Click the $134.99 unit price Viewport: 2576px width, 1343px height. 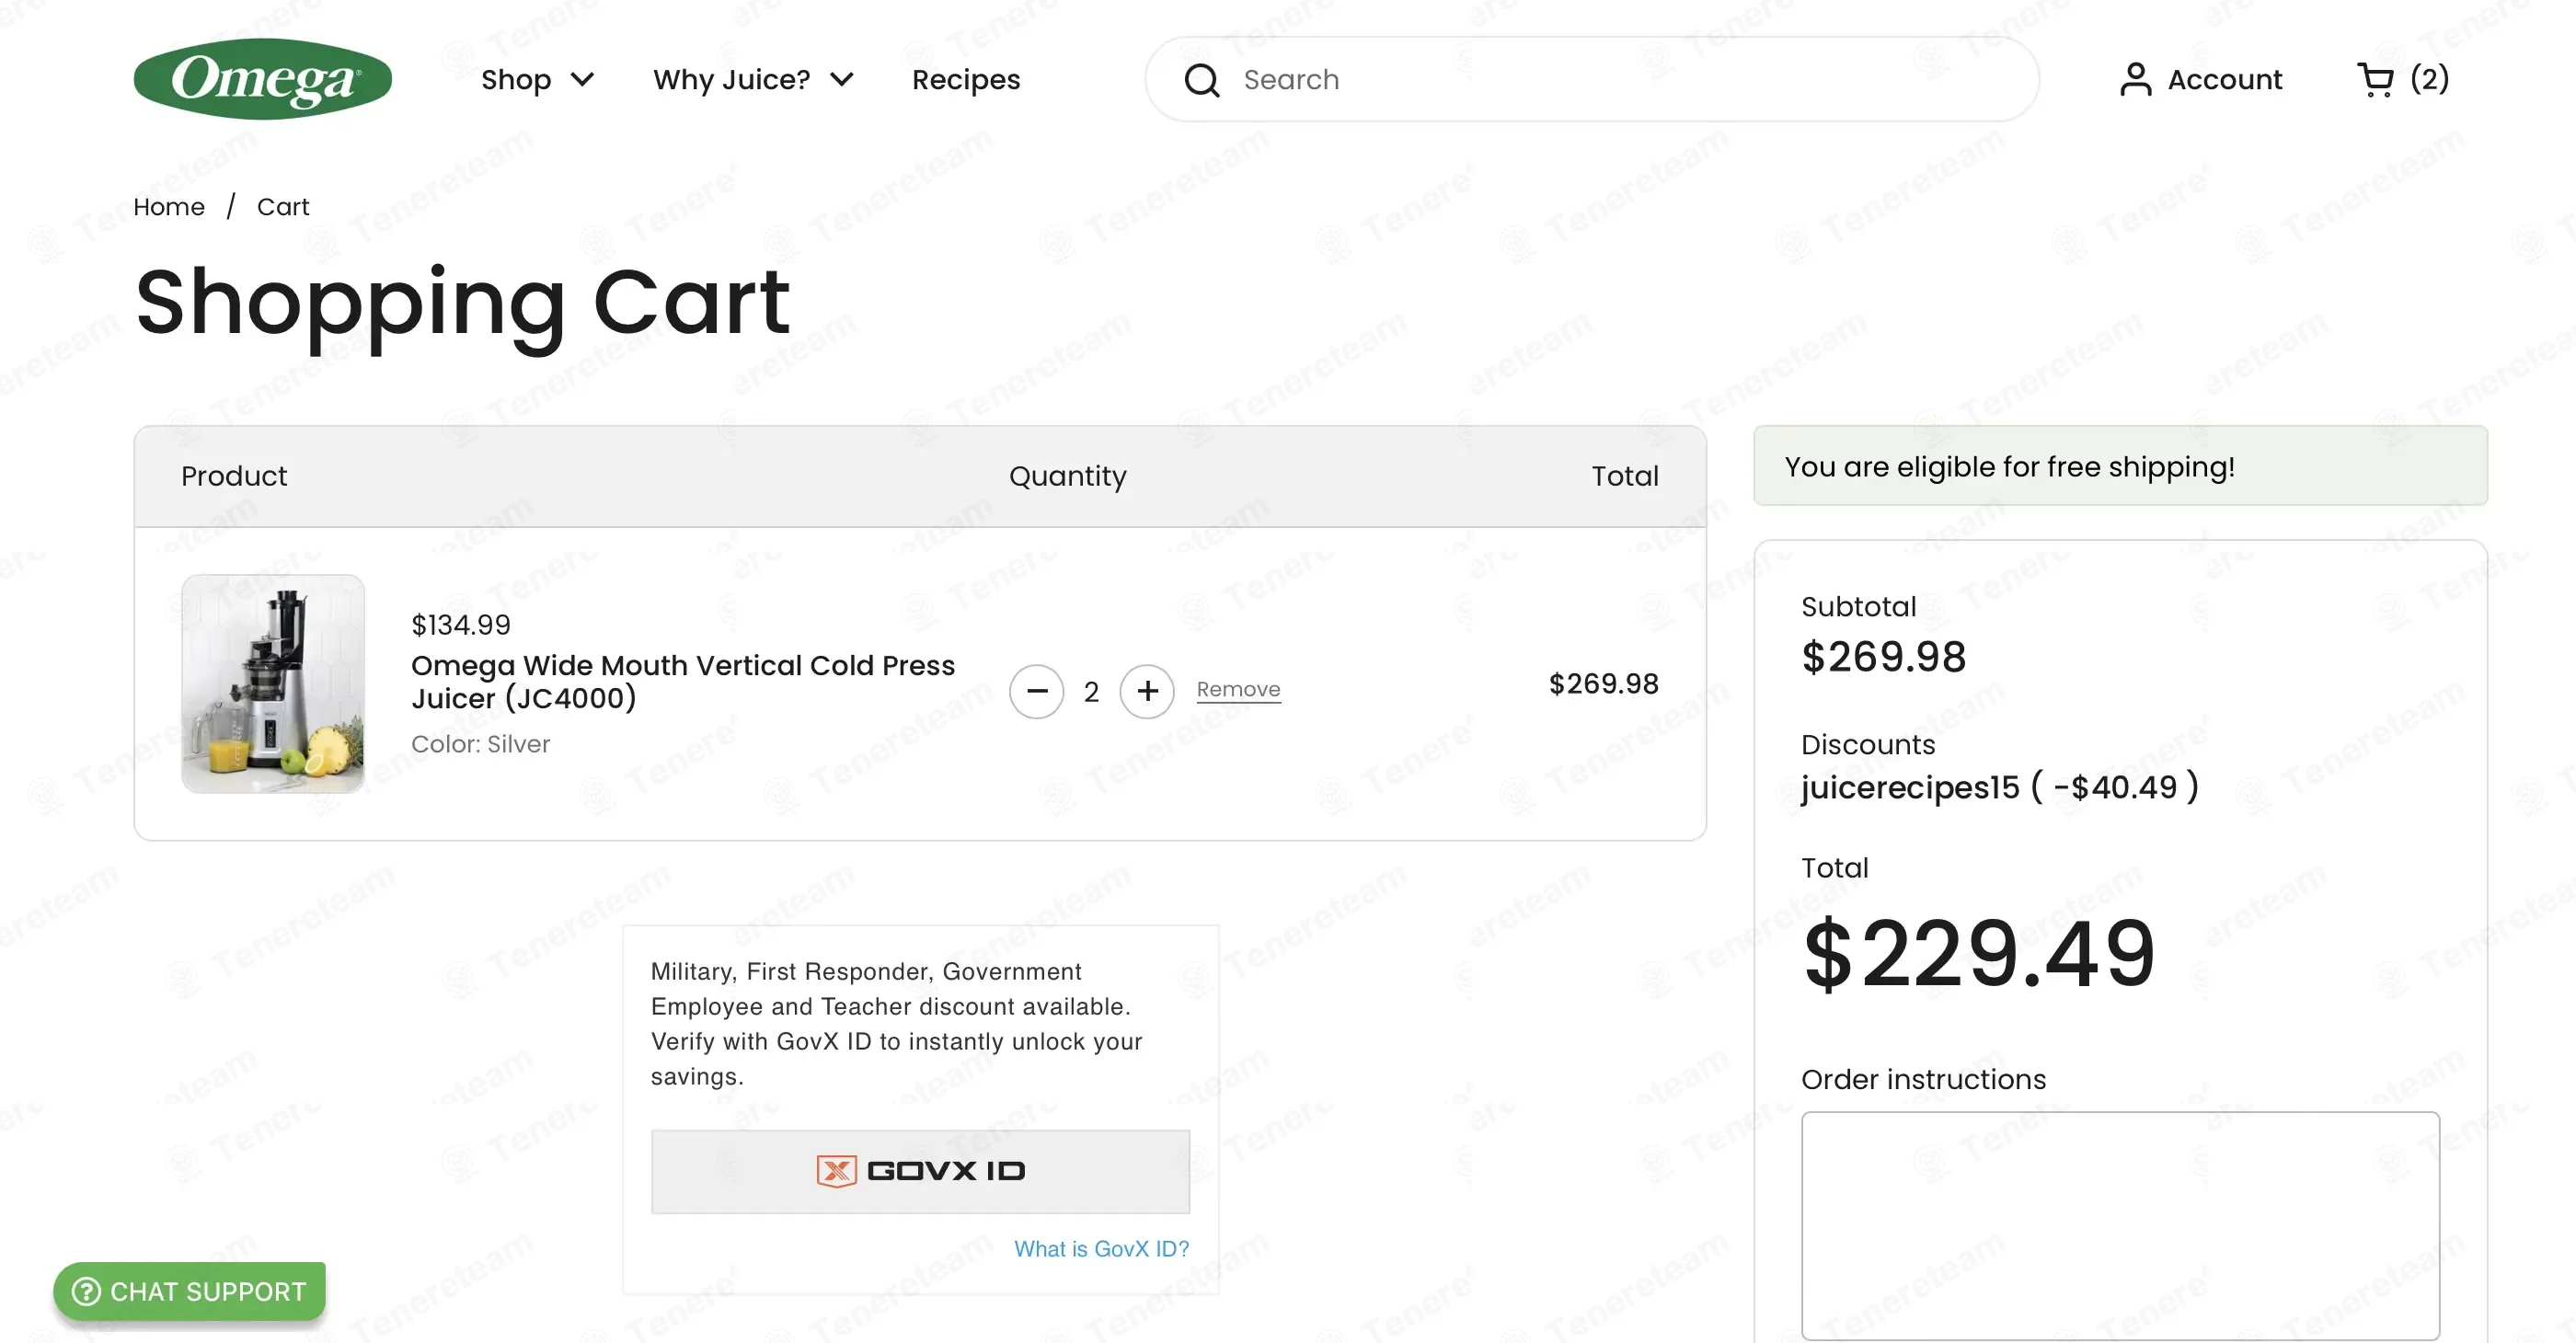[461, 624]
